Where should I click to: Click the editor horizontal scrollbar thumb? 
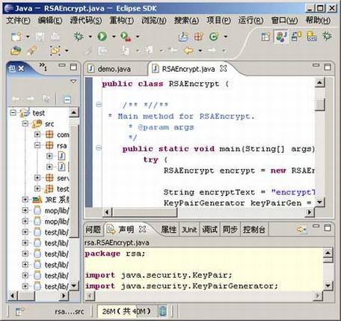pyautogui.click(x=144, y=213)
